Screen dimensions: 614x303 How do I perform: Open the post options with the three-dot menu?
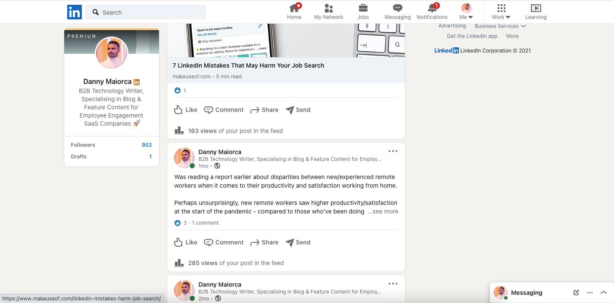point(393,151)
